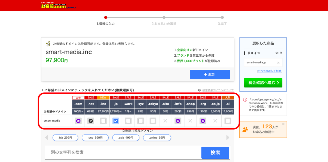Proceed with green 料金確認へ進む button
The width and height of the screenshot is (328, 162).
tap(263, 83)
